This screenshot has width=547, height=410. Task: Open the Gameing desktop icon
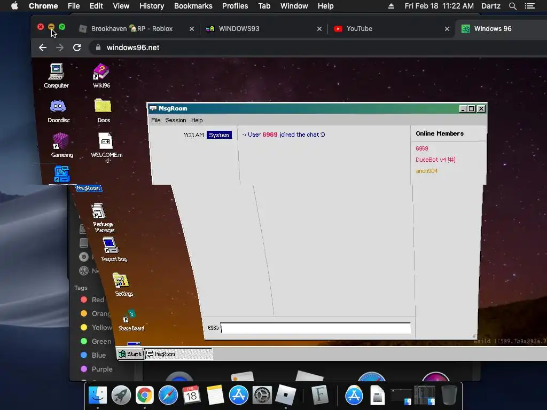[x=61, y=145]
